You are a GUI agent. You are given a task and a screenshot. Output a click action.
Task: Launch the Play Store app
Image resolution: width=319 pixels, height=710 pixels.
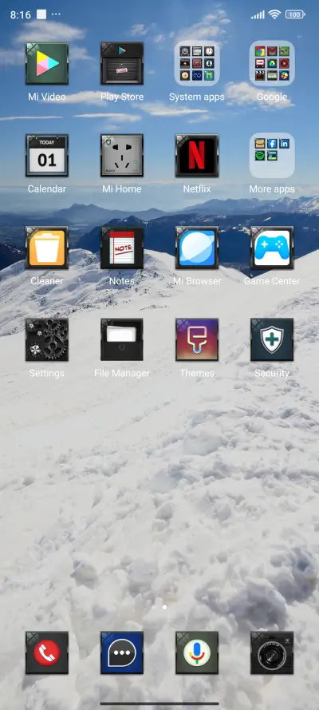121,63
